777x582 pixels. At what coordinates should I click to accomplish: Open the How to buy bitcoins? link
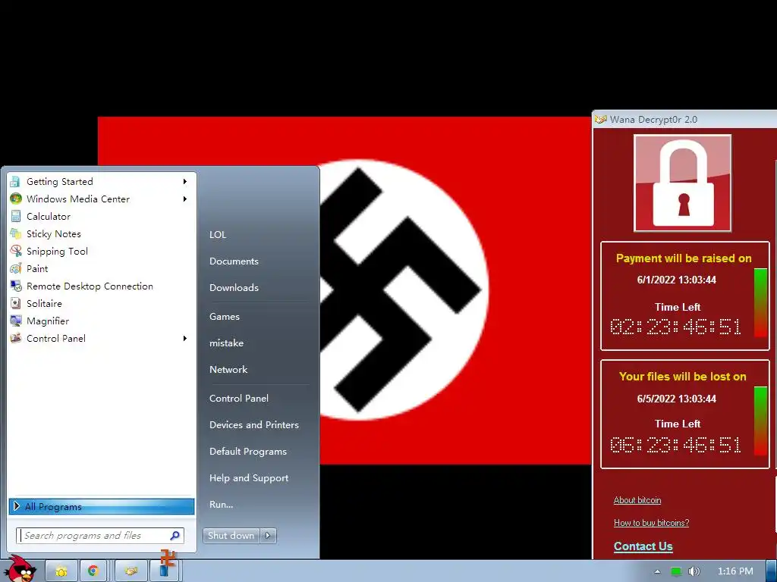651,523
